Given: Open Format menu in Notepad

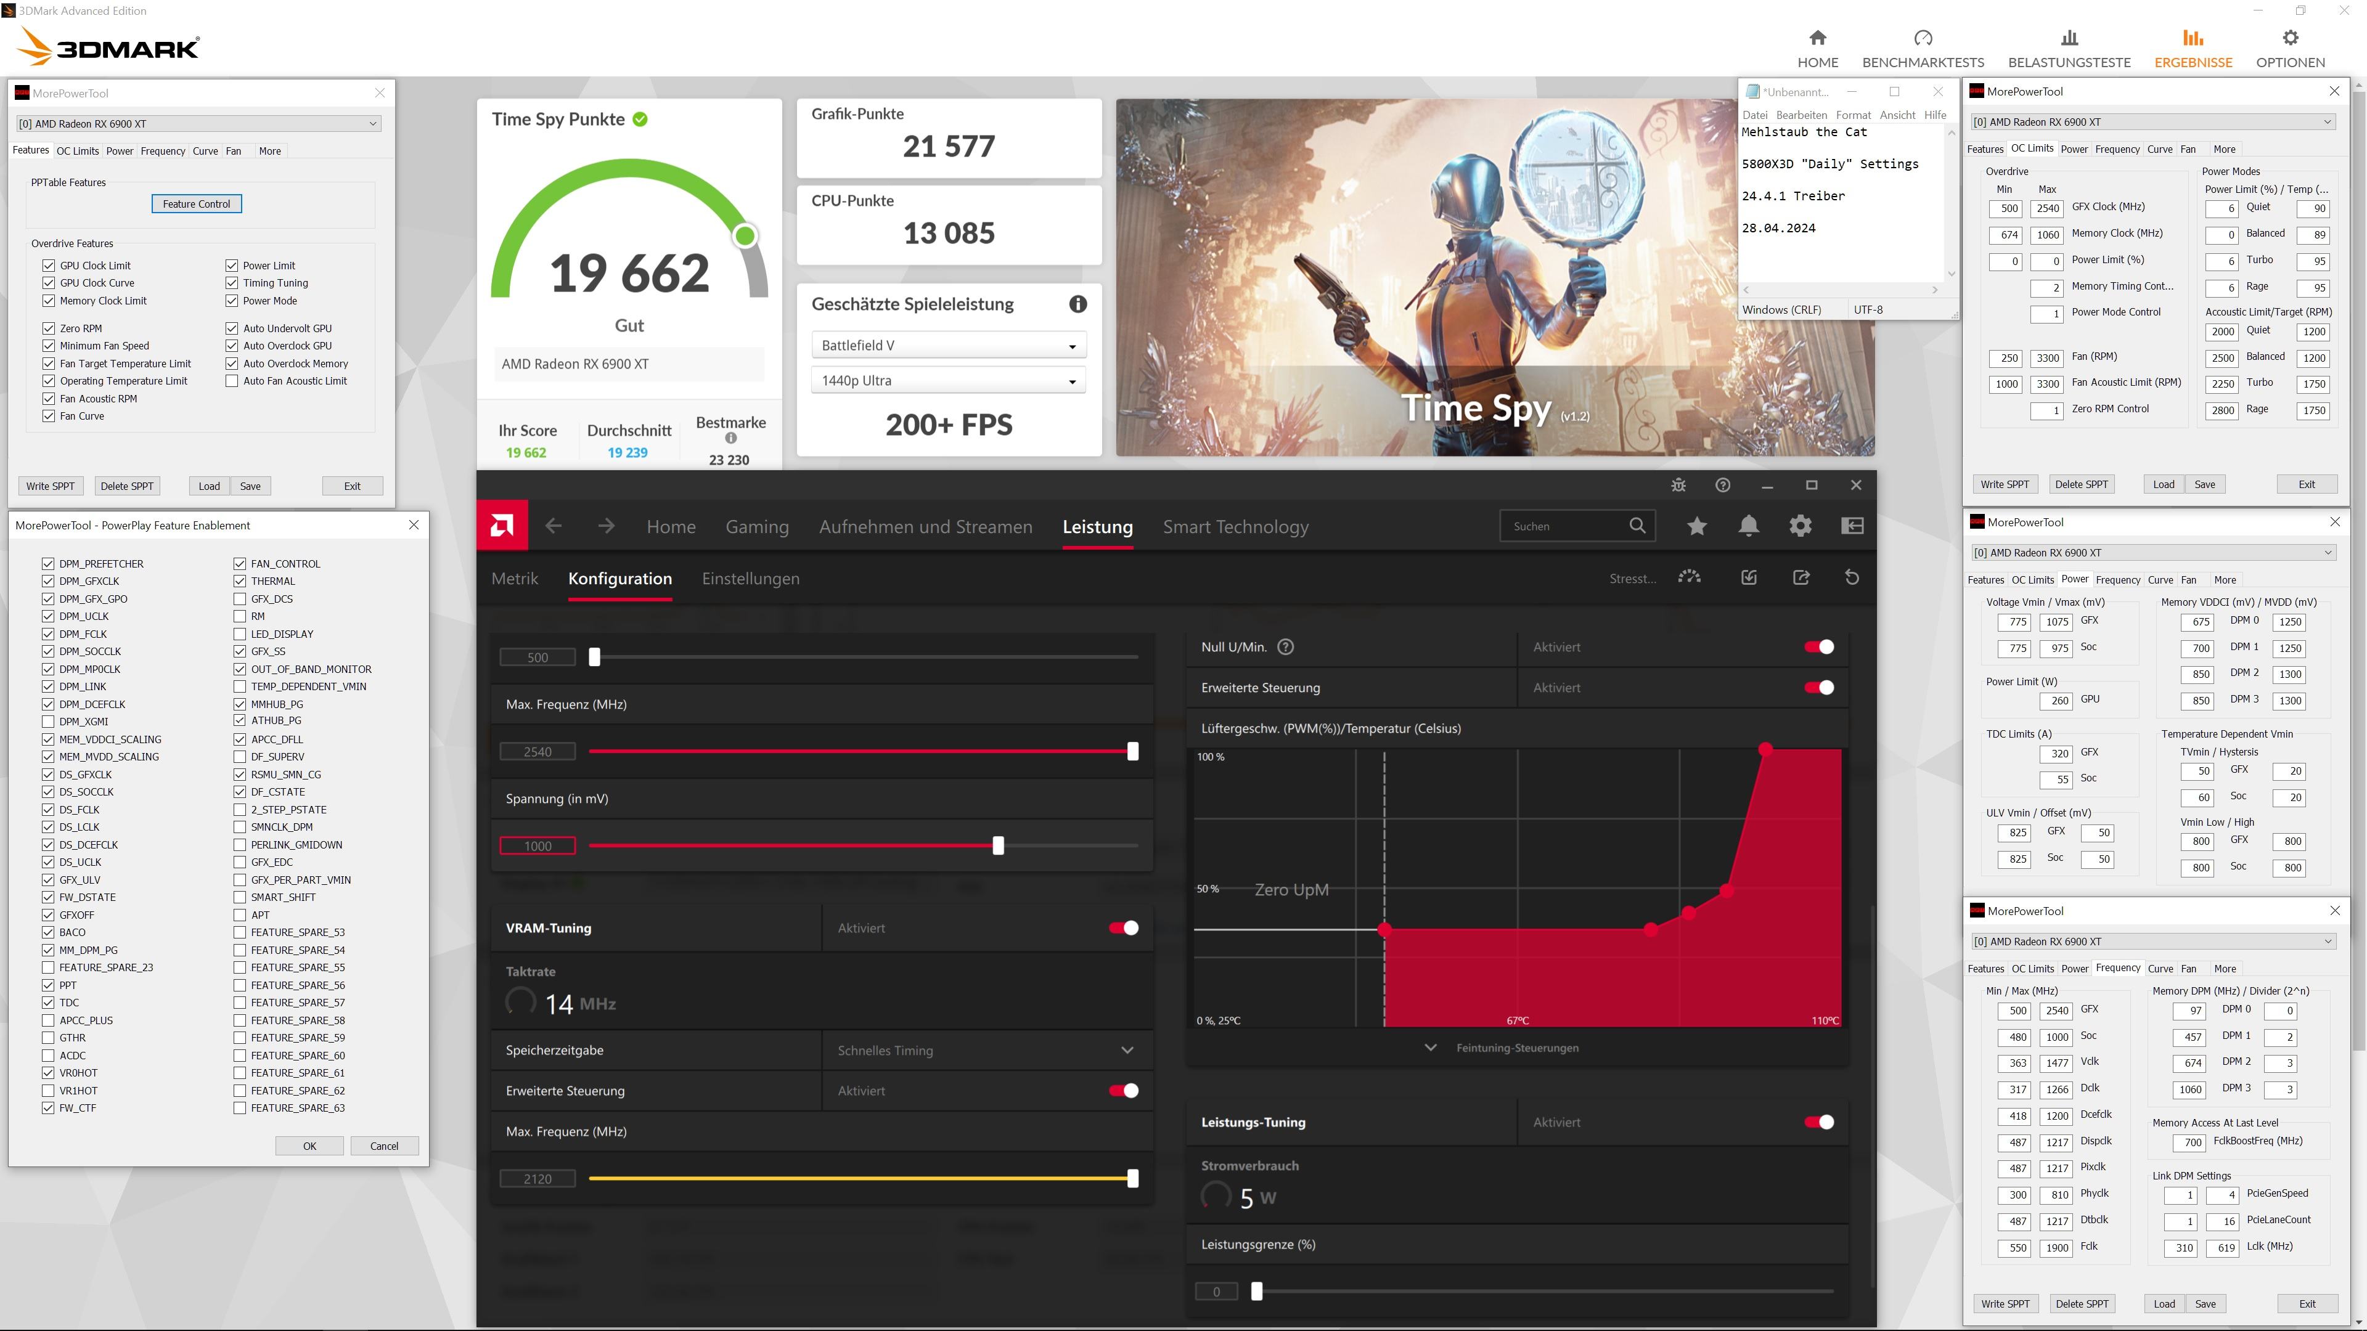Looking at the screenshot, I should [1852, 115].
